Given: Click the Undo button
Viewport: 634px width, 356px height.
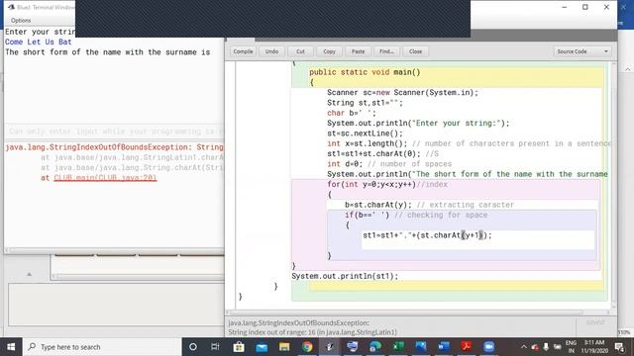Looking at the screenshot, I should click(271, 51).
